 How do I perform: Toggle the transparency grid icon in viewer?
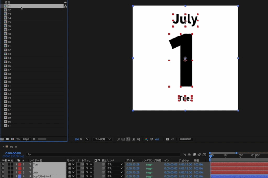[x=123, y=139]
